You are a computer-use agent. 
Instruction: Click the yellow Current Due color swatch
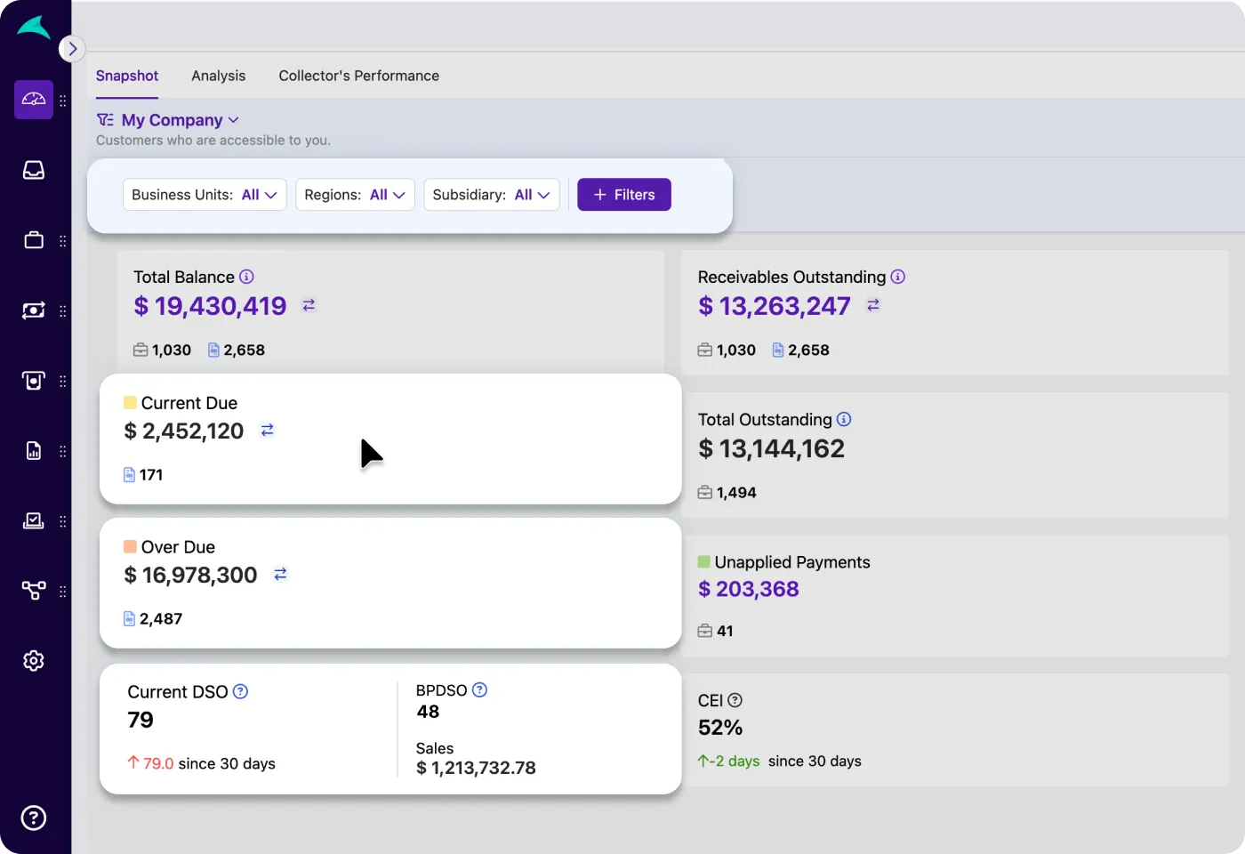(x=130, y=402)
